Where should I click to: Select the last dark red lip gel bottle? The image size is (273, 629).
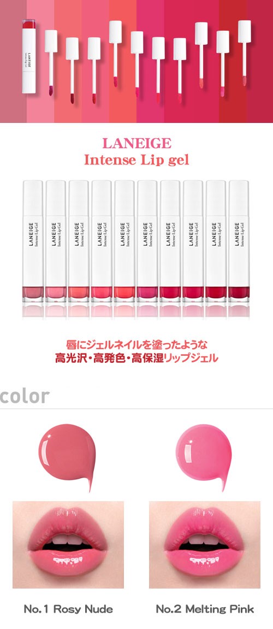(x=239, y=241)
